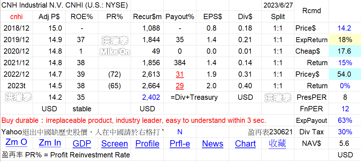This screenshot has height=162, width=361.
Task: Select the ROE% column header
Action: 82,16
